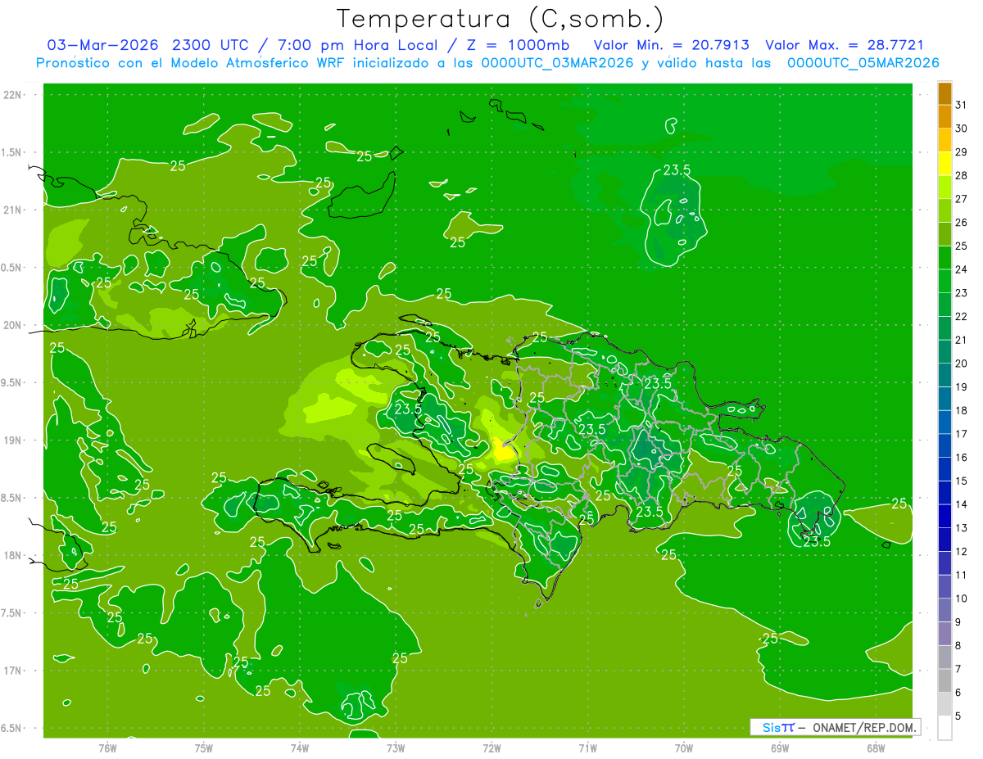Click "7:00 pm Hora Local" in the header

[356, 45]
